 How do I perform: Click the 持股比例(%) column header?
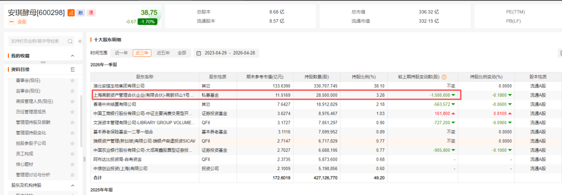point(363,77)
